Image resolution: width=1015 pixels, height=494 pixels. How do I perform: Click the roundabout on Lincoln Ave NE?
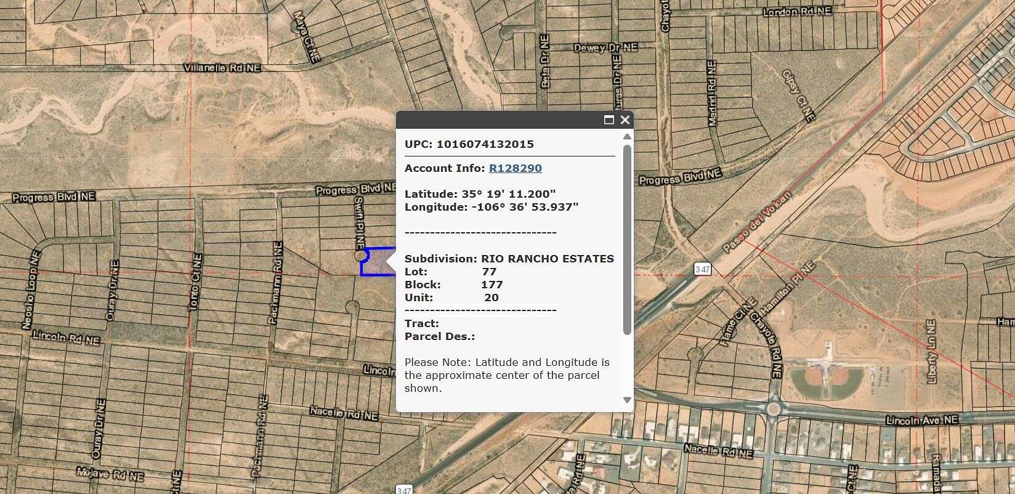pos(773,408)
